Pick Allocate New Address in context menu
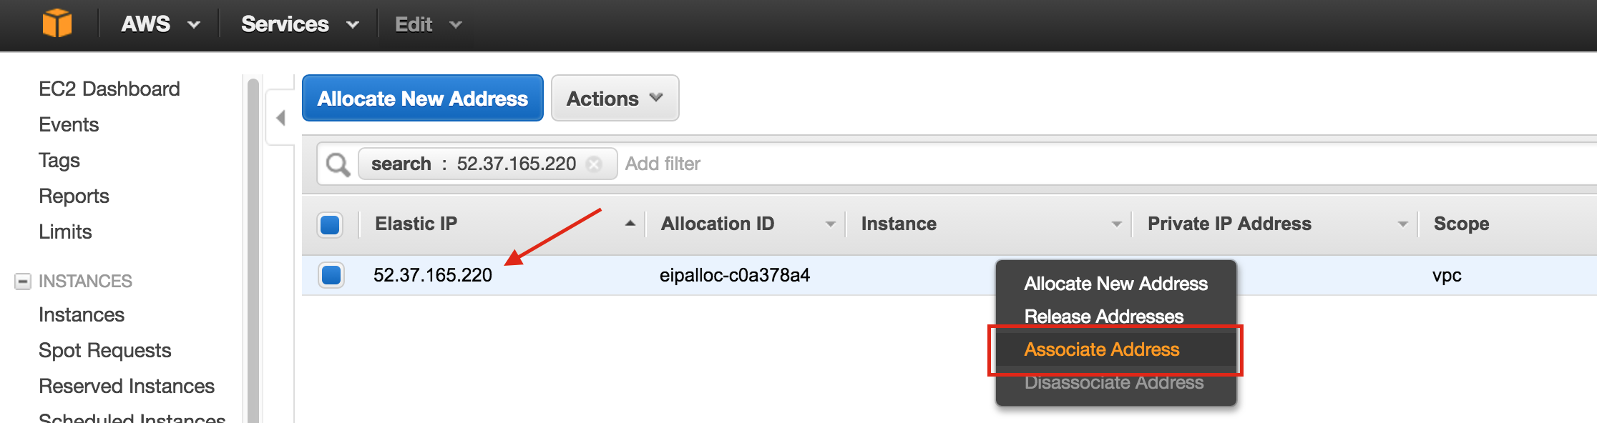Image resolution: width=1597 pixels, height=423 pixels. [1115, 284]
